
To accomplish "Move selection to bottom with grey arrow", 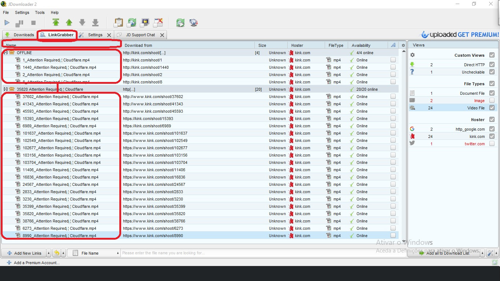I will pyautogui.click(x=95, y=23).
